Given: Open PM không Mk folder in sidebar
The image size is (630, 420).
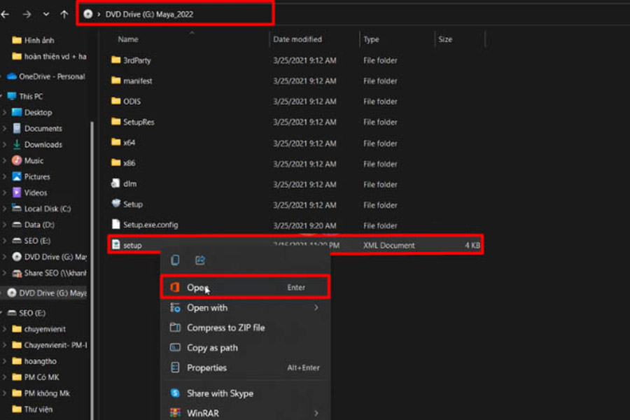Looking at the screenshot, I should (41, 393).
